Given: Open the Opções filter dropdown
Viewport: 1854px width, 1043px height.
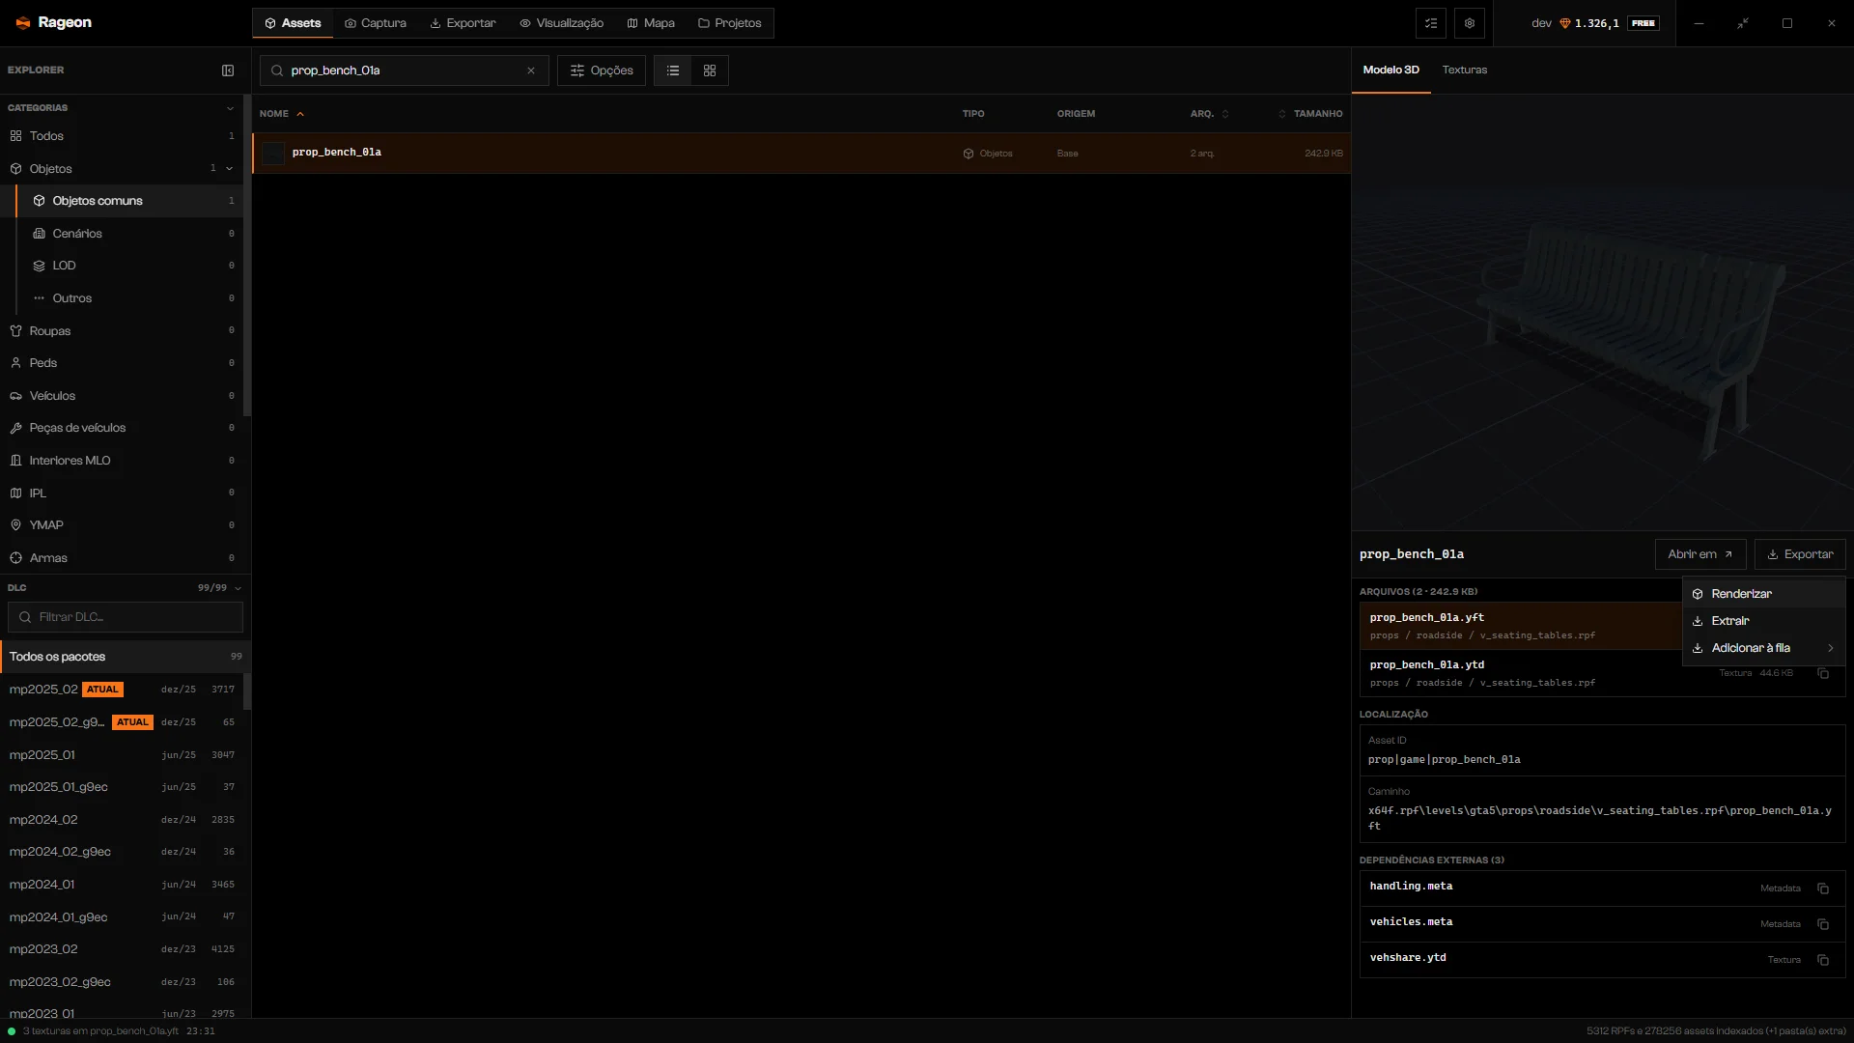Looking at the screenshot, I should pos(602,70).
